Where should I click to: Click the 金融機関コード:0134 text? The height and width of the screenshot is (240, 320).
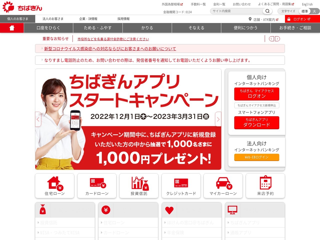pos(177,12)
